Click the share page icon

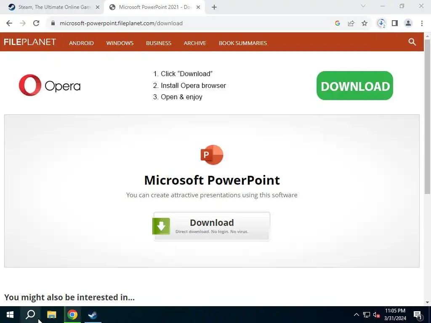coord(351,24)
